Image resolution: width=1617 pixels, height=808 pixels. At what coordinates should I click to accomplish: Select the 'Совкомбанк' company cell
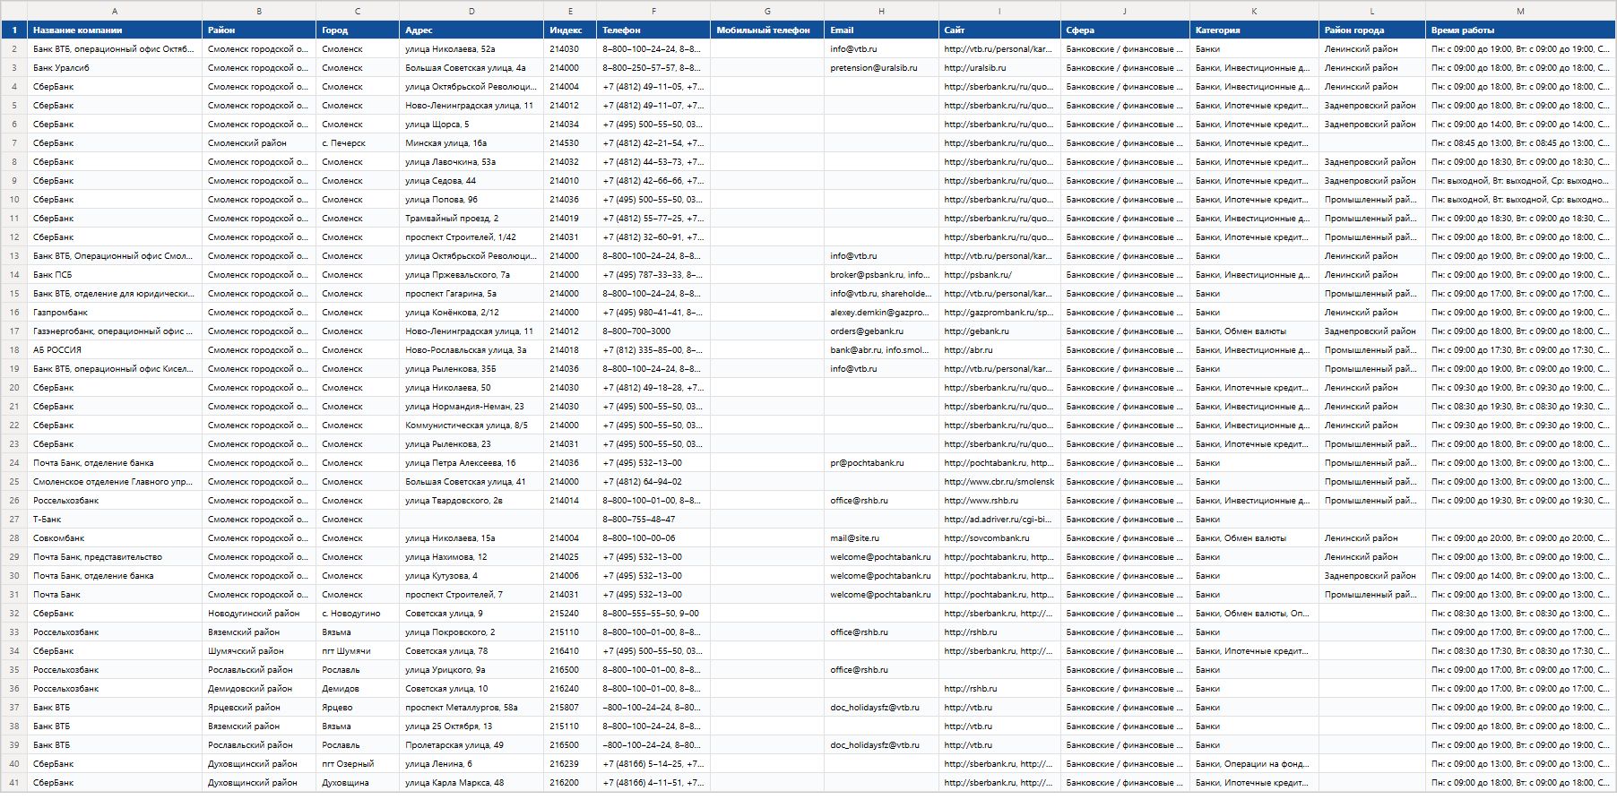pos(115,538)
